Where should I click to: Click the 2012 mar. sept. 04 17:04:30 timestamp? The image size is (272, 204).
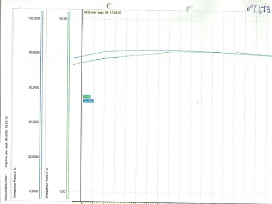[102, 13]
